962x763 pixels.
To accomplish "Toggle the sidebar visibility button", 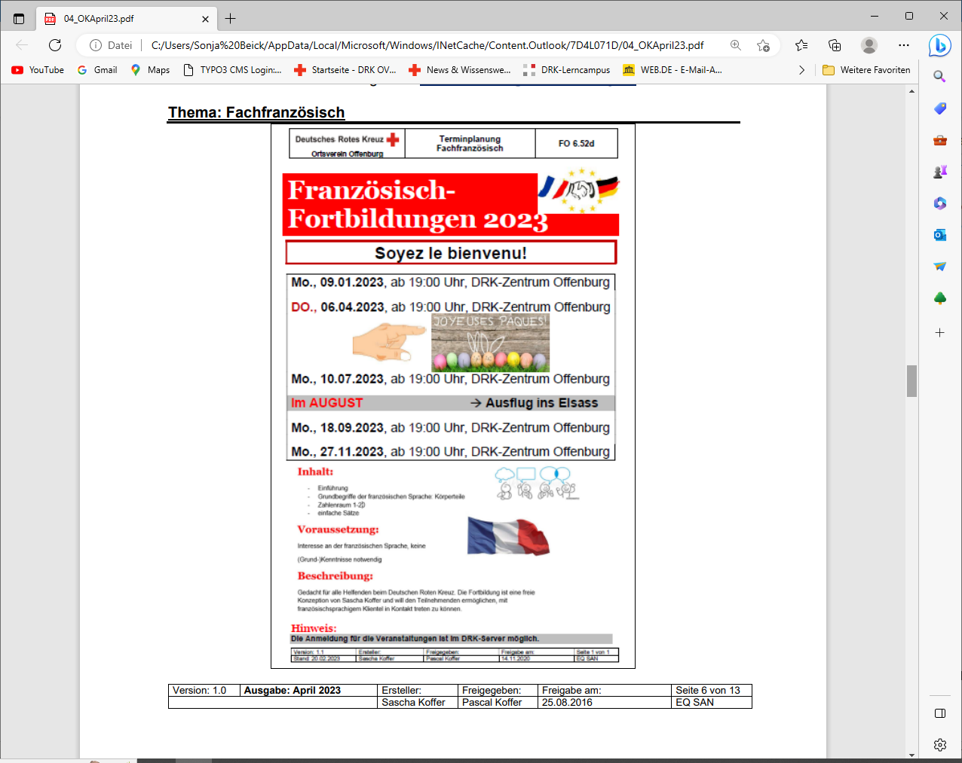I will (x=939, y=713).
